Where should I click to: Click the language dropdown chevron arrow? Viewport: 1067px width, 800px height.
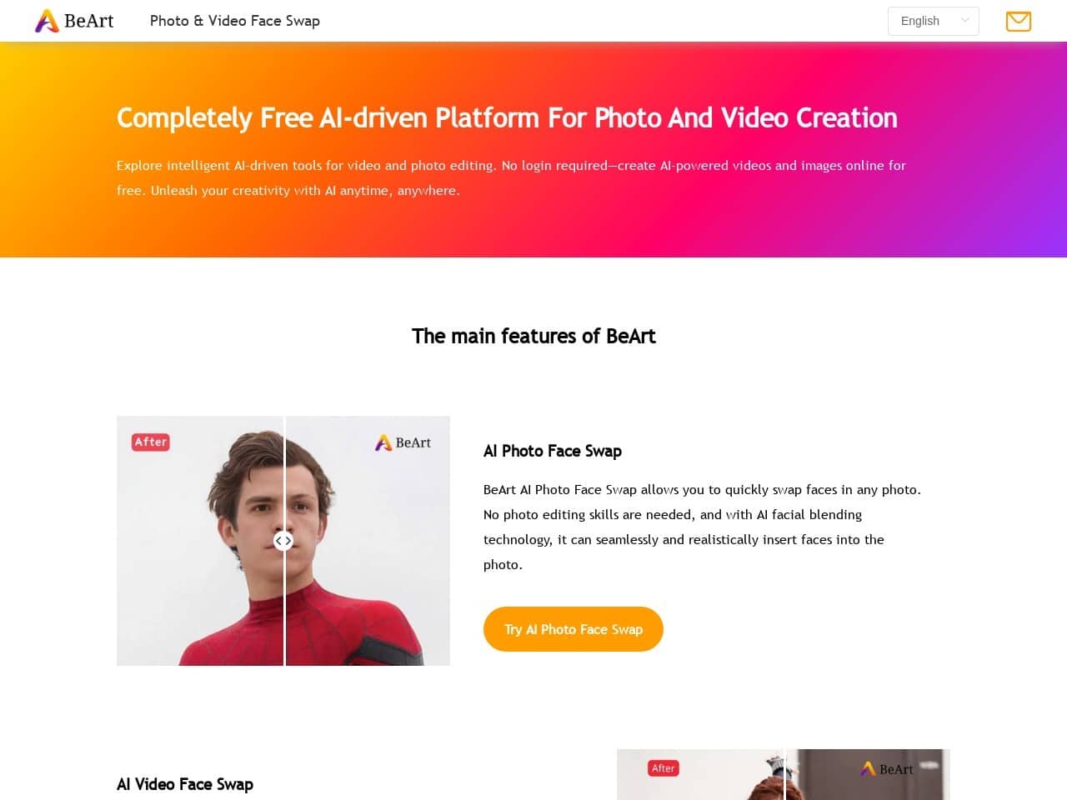pyautogui.click(x=965, y=21)
